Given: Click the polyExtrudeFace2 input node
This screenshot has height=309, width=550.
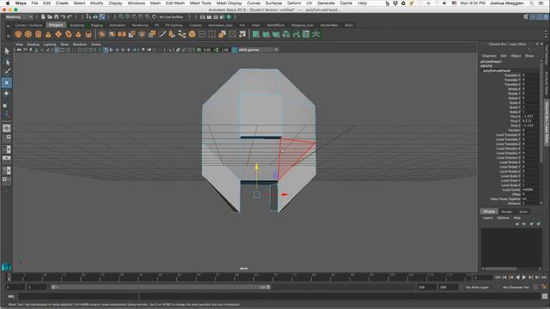Looking at the screenshot, I should (497, 70).
